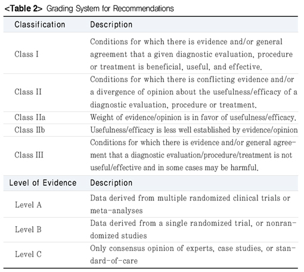This screenshot has width=304, height=272.
Task: Click the Class II row label
Action: tap(28, 92)
